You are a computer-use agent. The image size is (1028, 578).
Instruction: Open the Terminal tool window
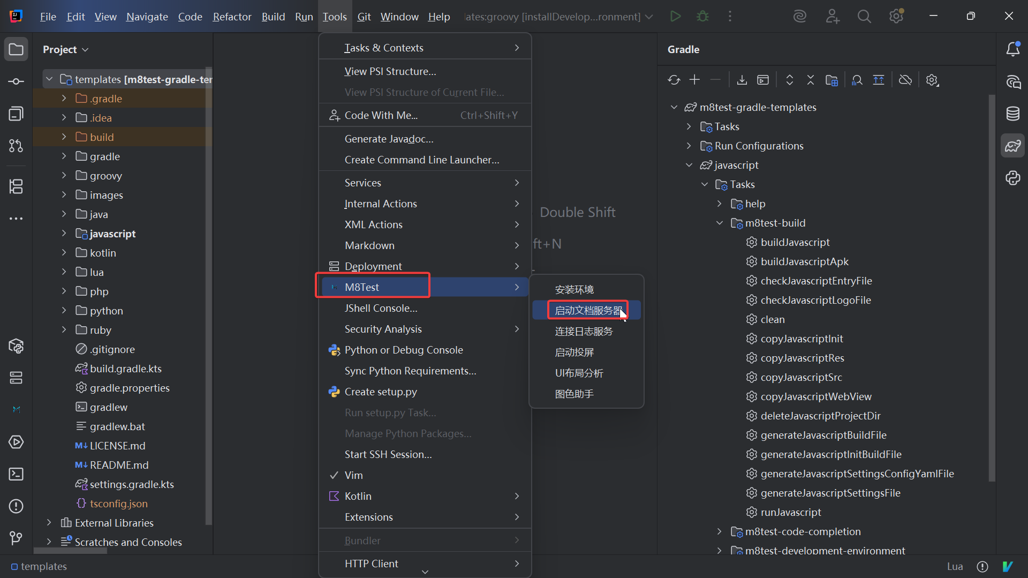point(16,474)
